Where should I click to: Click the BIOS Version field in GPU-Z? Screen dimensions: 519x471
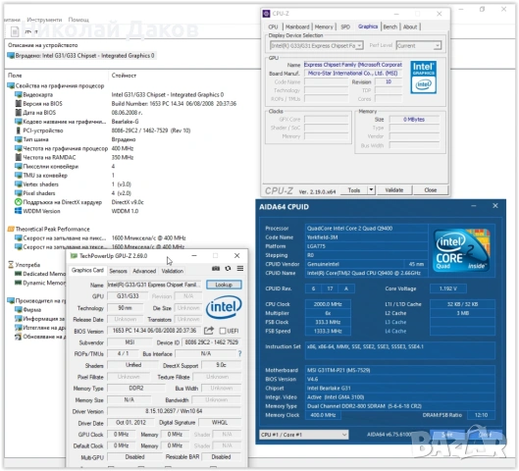pyautogui.click(x=154, y=331)
